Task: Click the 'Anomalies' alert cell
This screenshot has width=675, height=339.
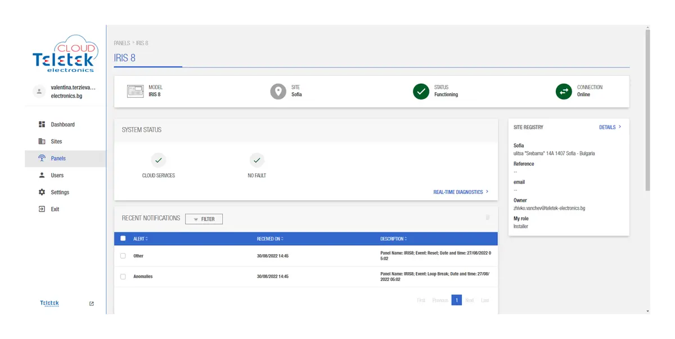Action: pos(143,277)
